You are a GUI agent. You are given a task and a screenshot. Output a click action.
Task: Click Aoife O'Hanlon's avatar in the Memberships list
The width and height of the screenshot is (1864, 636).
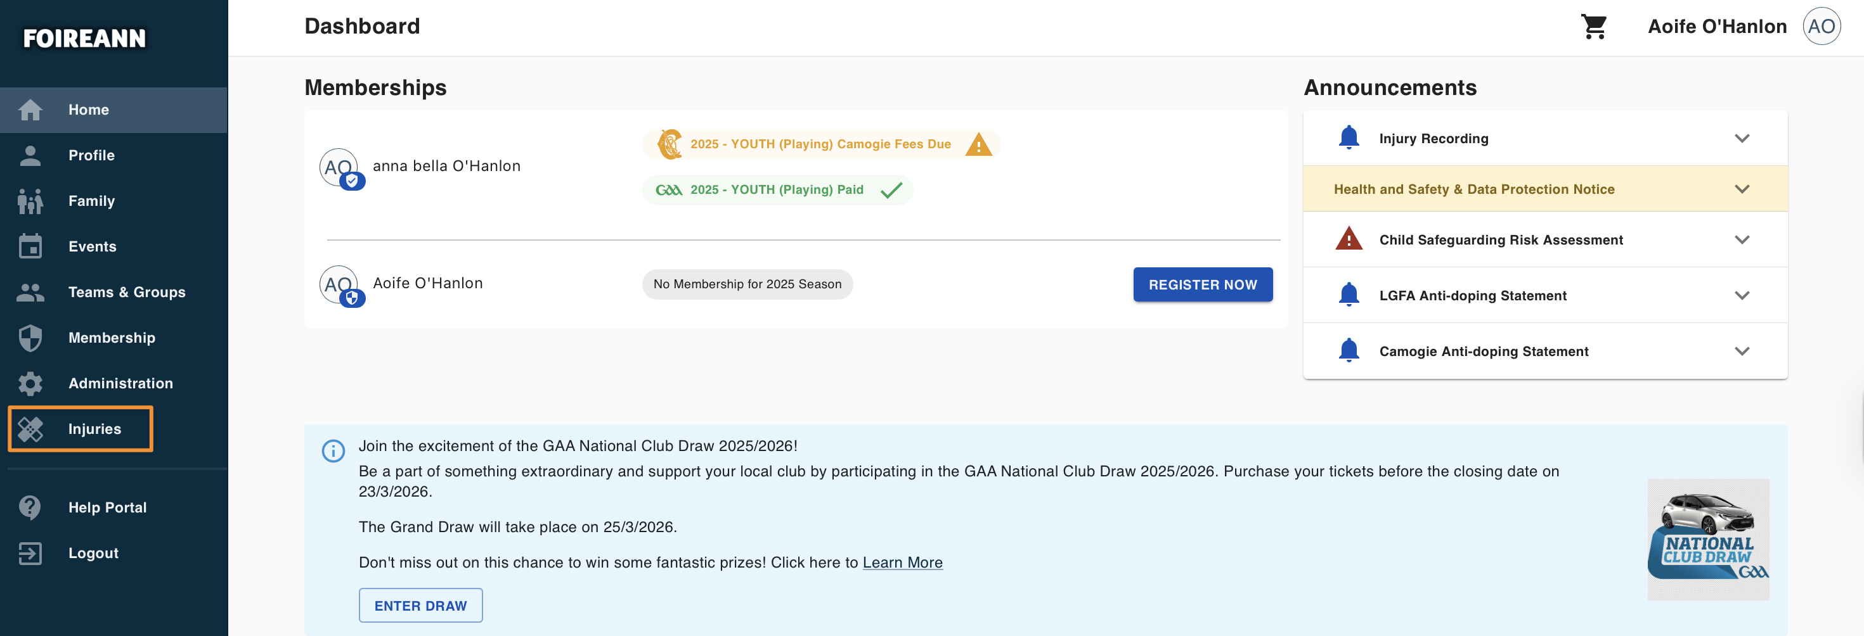pyautogui.click(x=340, y=285)
